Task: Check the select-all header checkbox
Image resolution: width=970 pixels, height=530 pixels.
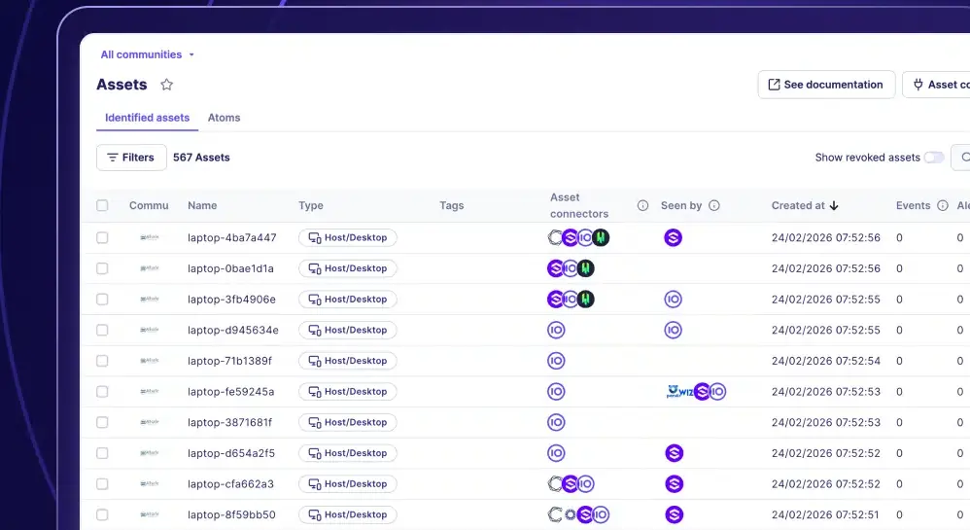Action: [102, 205]
